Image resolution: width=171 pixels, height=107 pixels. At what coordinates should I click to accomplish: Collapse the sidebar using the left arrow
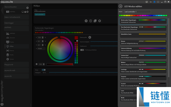[x=2, y=10]
